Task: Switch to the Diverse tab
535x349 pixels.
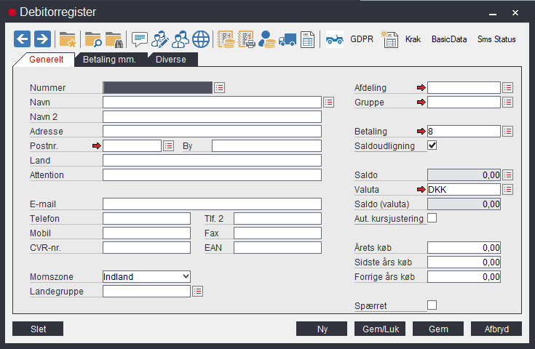Action: click(x=171, y=60)
